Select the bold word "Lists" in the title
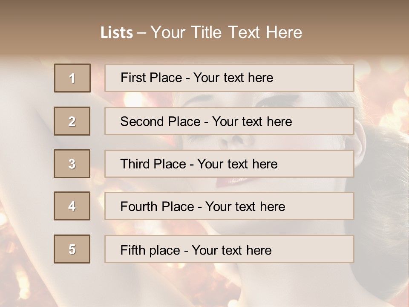409x307 pixels. (117, 33)
